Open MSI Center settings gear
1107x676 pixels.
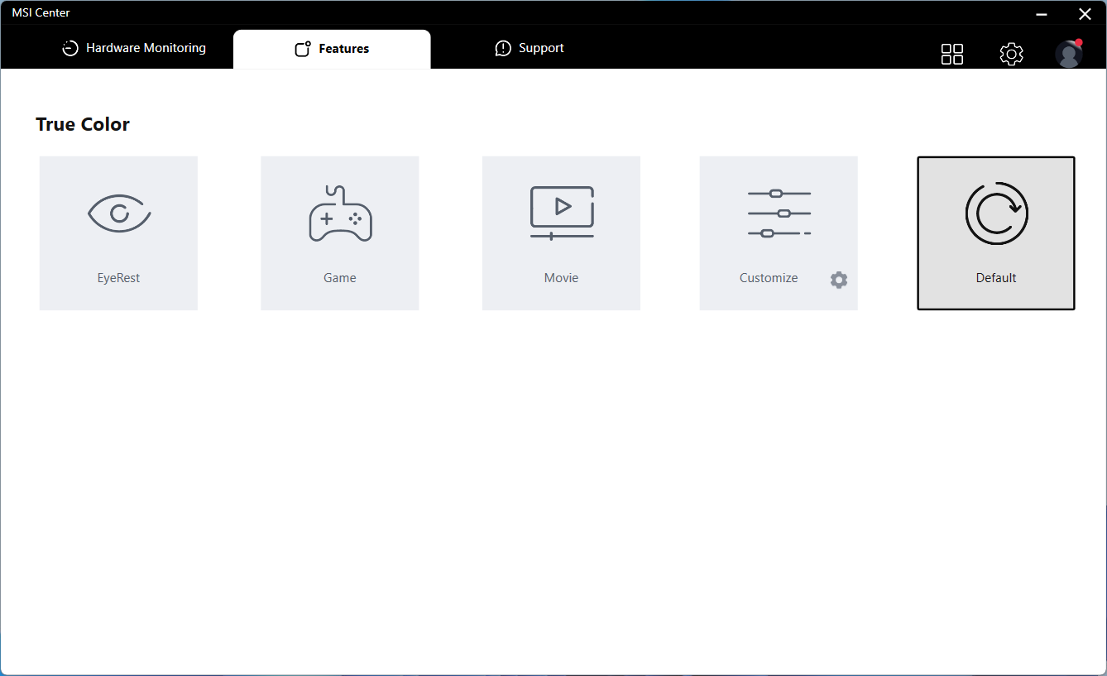[x=1011, y=54]
